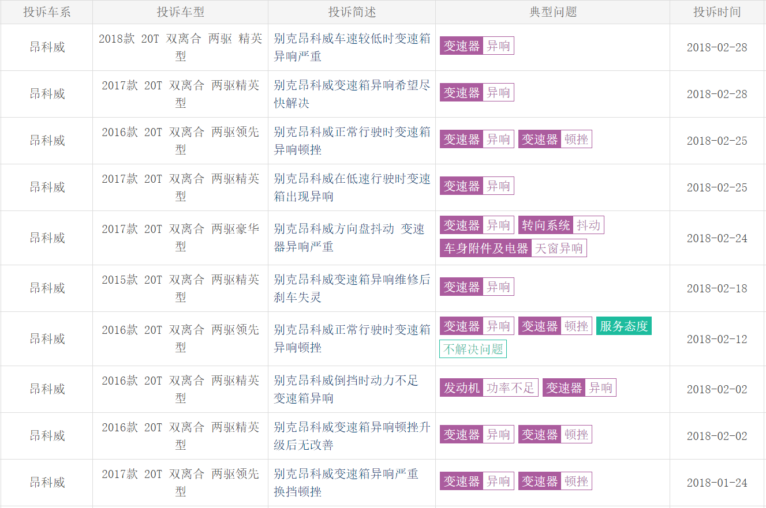The image size is (766, 508).
Task: Click 变速器 顿挫 tag in 2018-02-12 row
Action: [x=555, y=326]
